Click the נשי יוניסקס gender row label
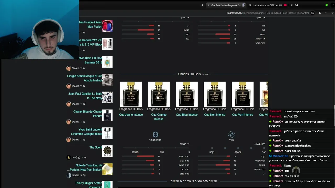The width and height of the screenshot is (335, 188). 260,161
